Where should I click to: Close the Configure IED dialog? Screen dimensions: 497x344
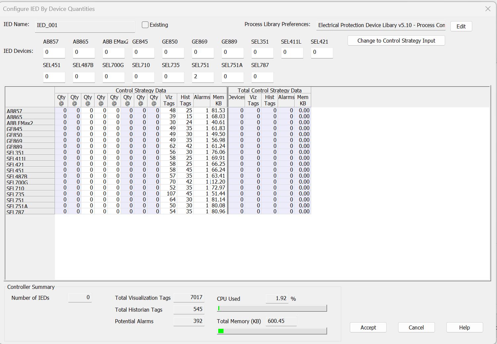point(488,9)
